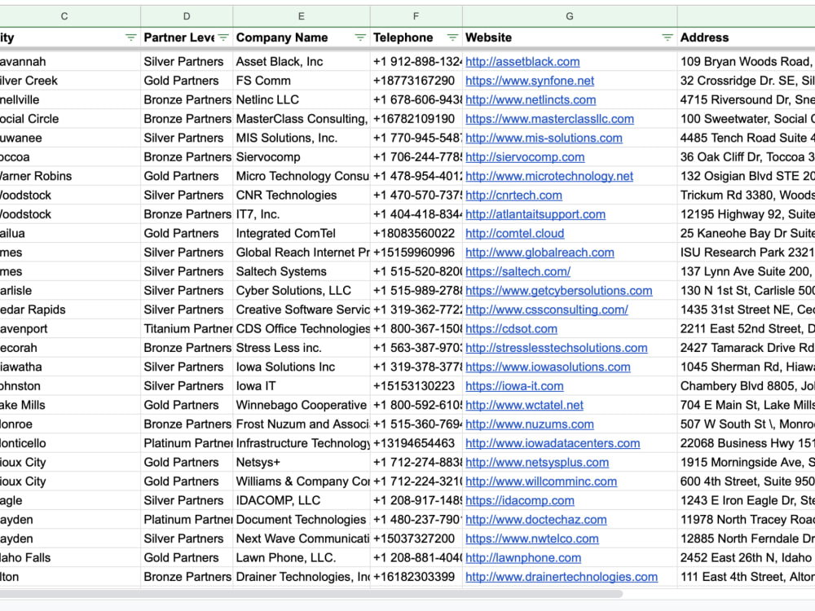Image resolution: width=815 pixels, height=611 pixels.
Task: Select the 'Iowa IT' company cell
Action: coord(302,386)
